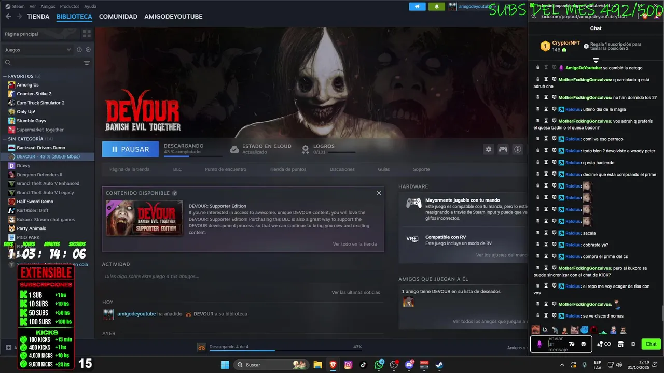Go forward with the Steam forward arrow

19,17
